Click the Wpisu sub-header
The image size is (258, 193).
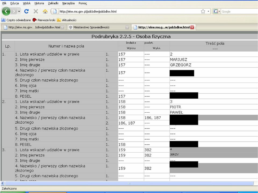[x=131, y=48]
